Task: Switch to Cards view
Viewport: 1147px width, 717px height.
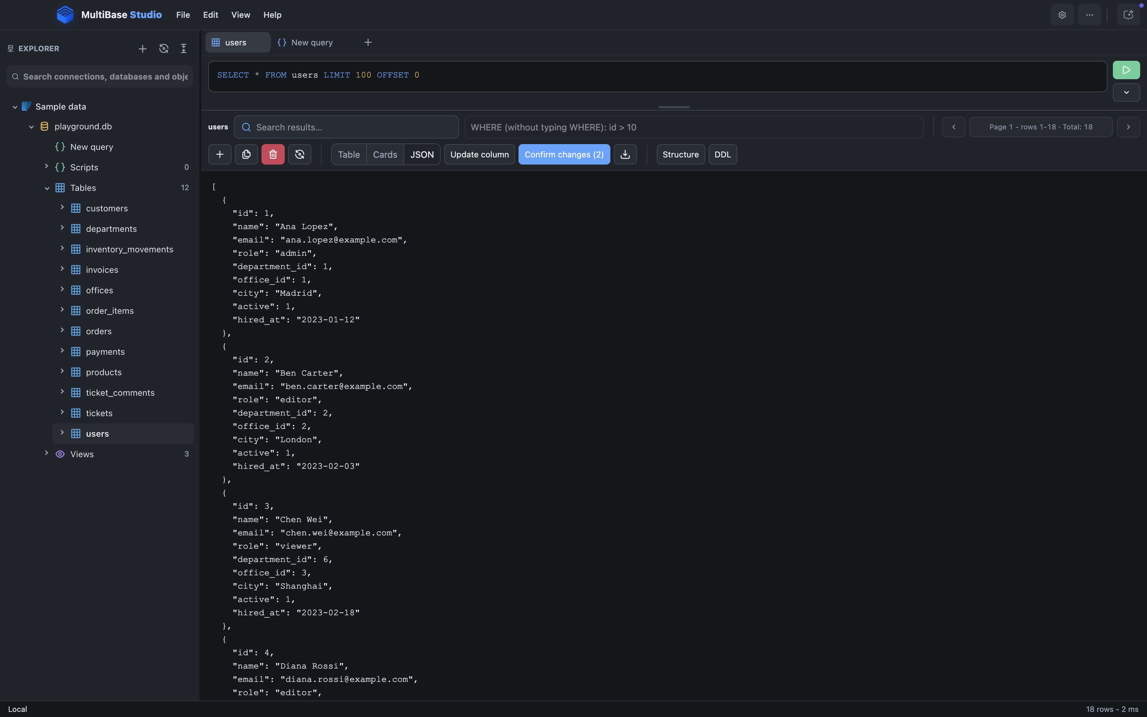Action: coord(385,155)
